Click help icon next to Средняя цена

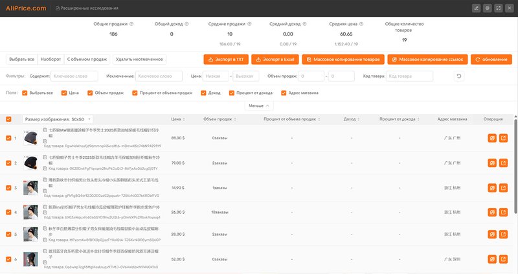click(361, 24)
